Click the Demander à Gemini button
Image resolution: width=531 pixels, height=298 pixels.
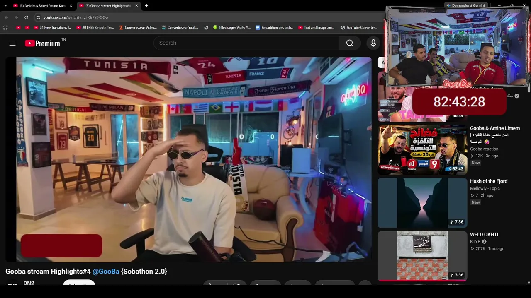[465, 5]
